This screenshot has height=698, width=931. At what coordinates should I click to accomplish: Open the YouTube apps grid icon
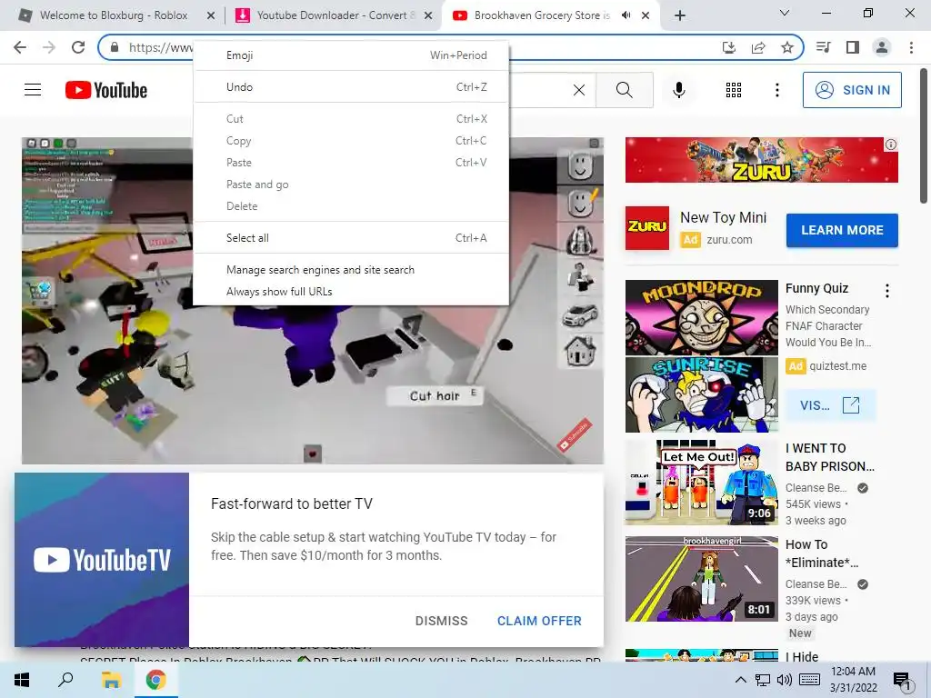pyautogui.click(x=734, y=90)
